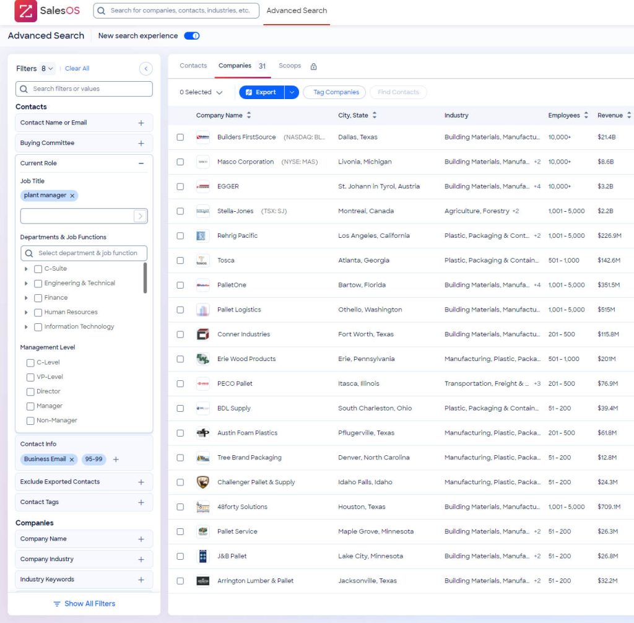634x623 pixels.
Task: Check the box for Builders FirstSource row
Action: [x=180, y=137]
